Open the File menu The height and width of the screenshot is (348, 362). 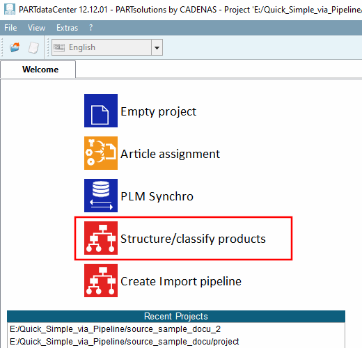click(10, 28)
